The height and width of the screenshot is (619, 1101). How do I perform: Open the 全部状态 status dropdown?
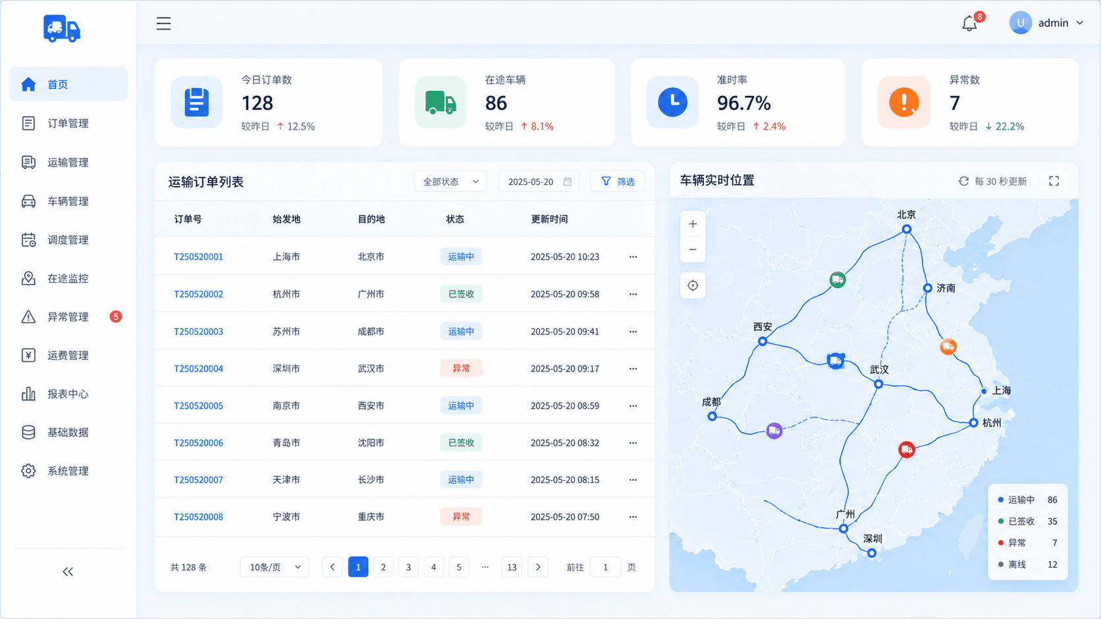pos(450,182)
